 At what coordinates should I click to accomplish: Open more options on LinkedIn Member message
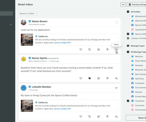point(116,88)
